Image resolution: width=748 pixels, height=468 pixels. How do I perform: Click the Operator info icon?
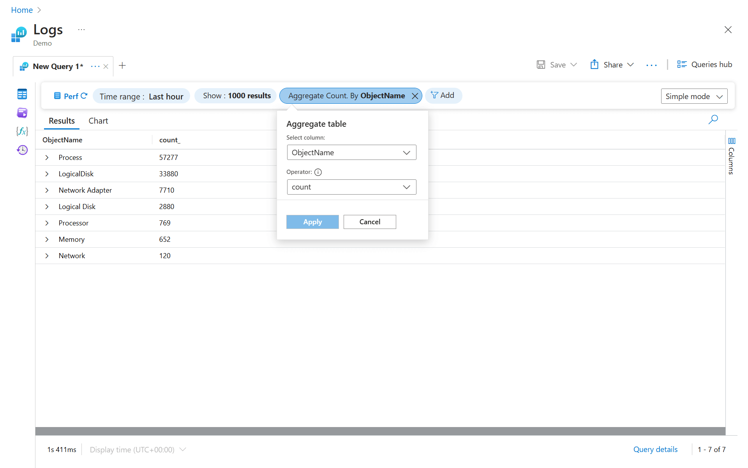[x=318, y=172]
